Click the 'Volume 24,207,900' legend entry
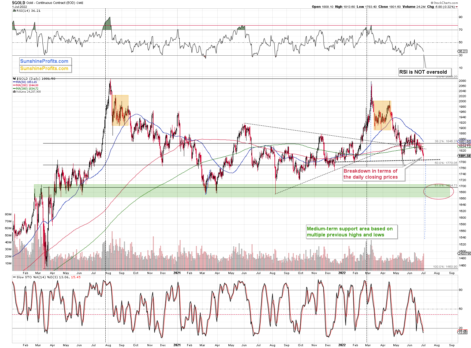This screenshot has width=471, height=348. 26,92
